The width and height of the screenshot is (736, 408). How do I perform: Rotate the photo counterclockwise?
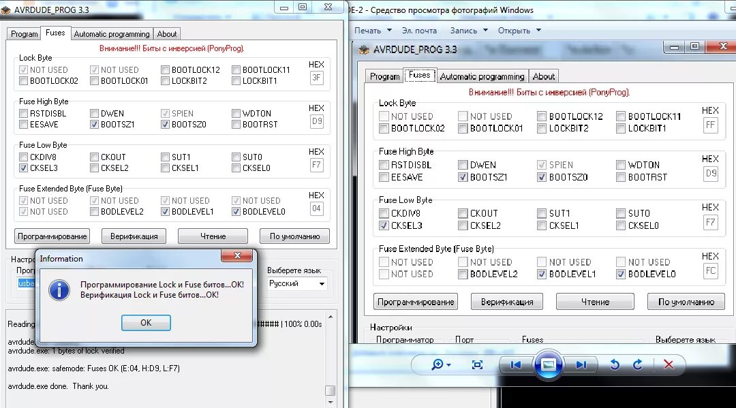(615, 364)
